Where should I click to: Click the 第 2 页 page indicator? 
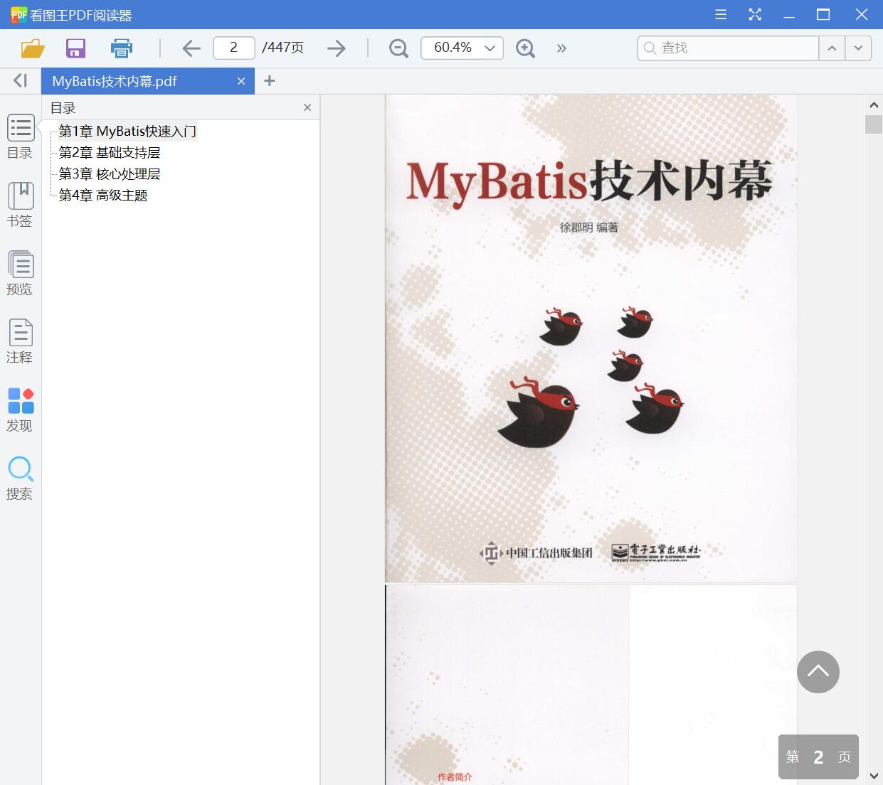click(818, 757)
